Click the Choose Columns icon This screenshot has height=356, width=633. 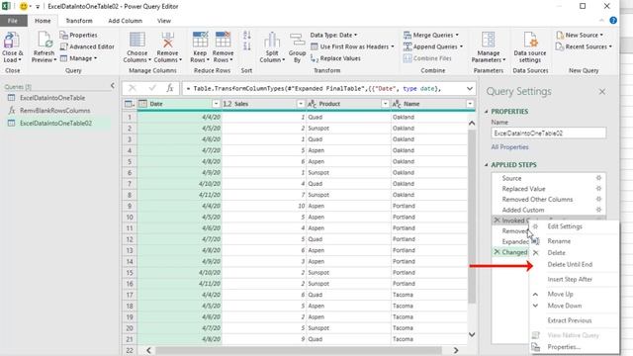coord(136,40)
